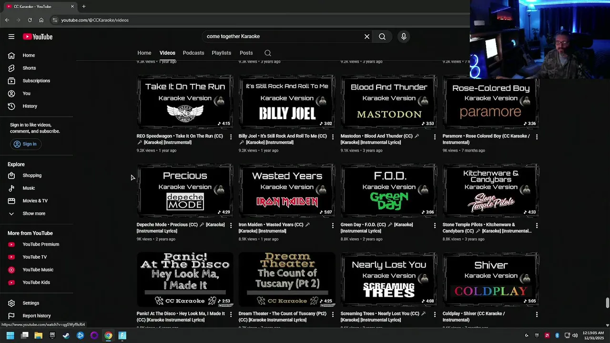610x343 pixels.
Task: Open action menu for REO Speedwagon video
Action: tap(231, 137)
